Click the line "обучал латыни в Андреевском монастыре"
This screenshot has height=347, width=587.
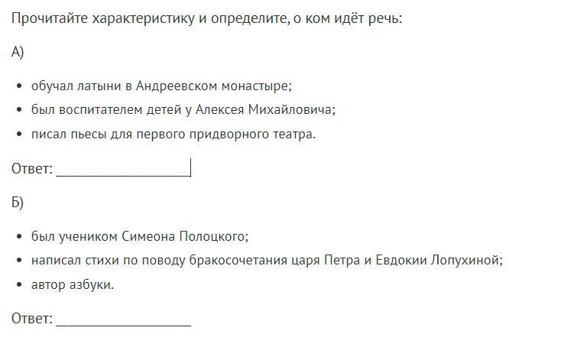pos(161,86)
